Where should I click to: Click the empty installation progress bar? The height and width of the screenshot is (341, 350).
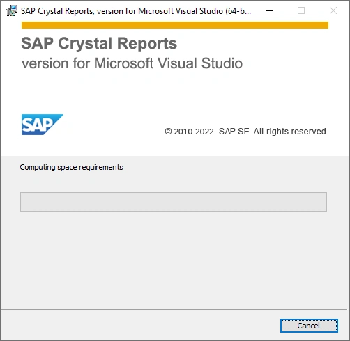[x=174, y=202]
